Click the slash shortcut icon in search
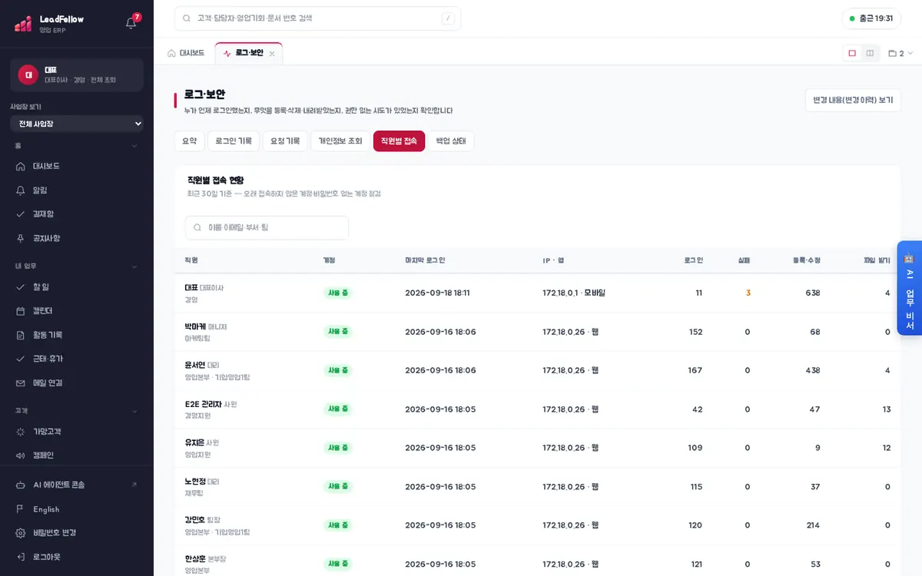922x576 pixels. click(x=448, y=18)
